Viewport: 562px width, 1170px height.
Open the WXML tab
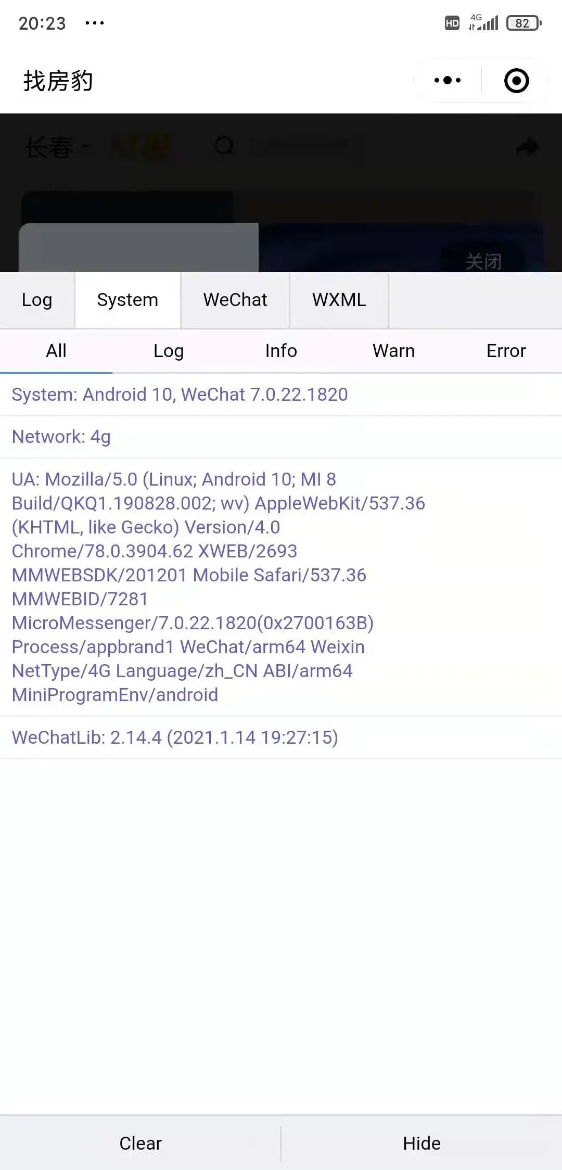pyautogui.click(x=339, y=300)
